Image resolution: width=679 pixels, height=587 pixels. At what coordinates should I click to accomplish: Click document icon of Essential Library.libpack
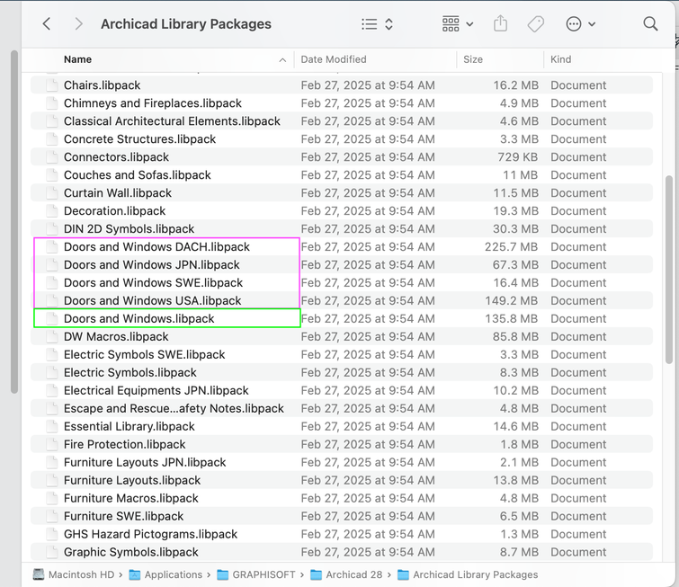click(52, 426)
